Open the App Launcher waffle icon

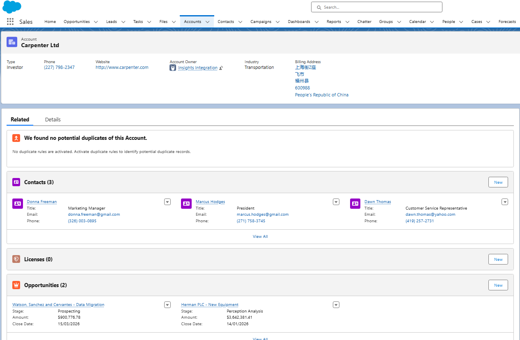[x=10, y=21]
